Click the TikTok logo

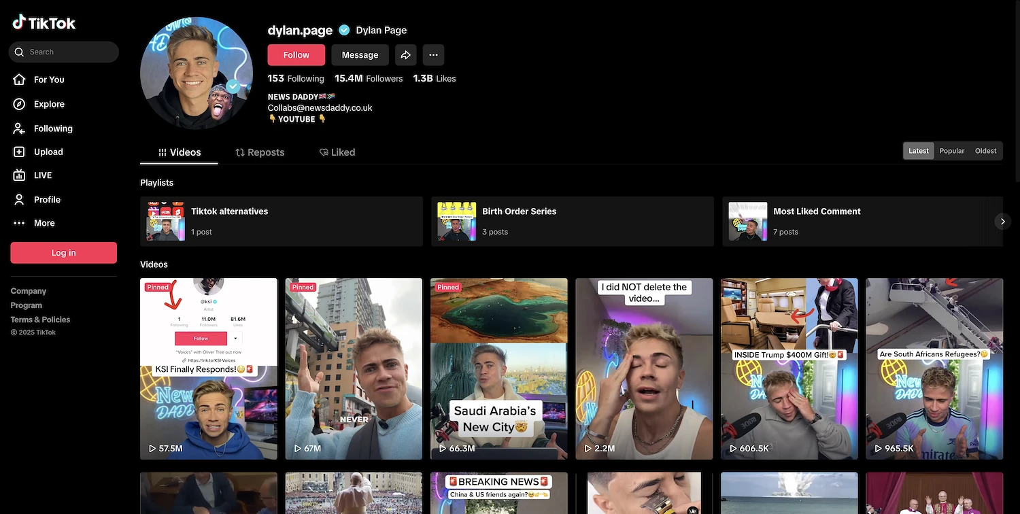click(x=44, y=23)
